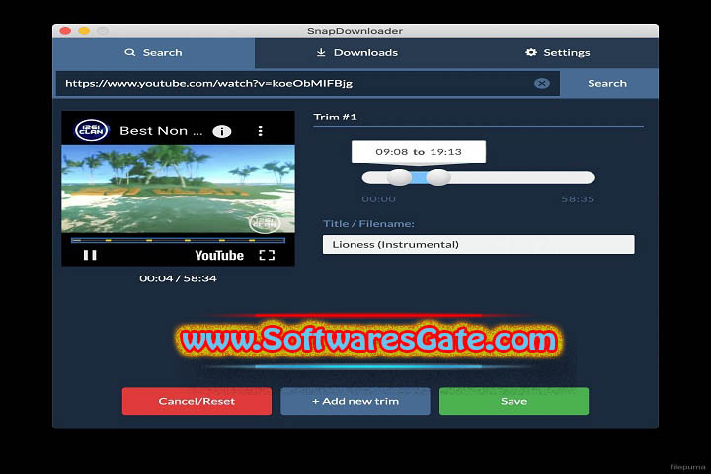Click the video preview thumbnail

point(178,189)
